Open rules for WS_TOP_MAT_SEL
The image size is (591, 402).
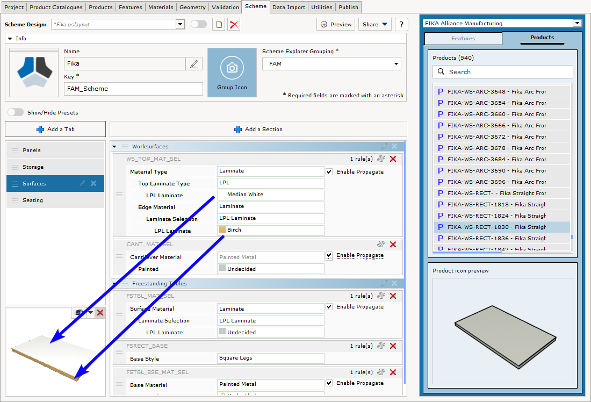click(381, 159)
